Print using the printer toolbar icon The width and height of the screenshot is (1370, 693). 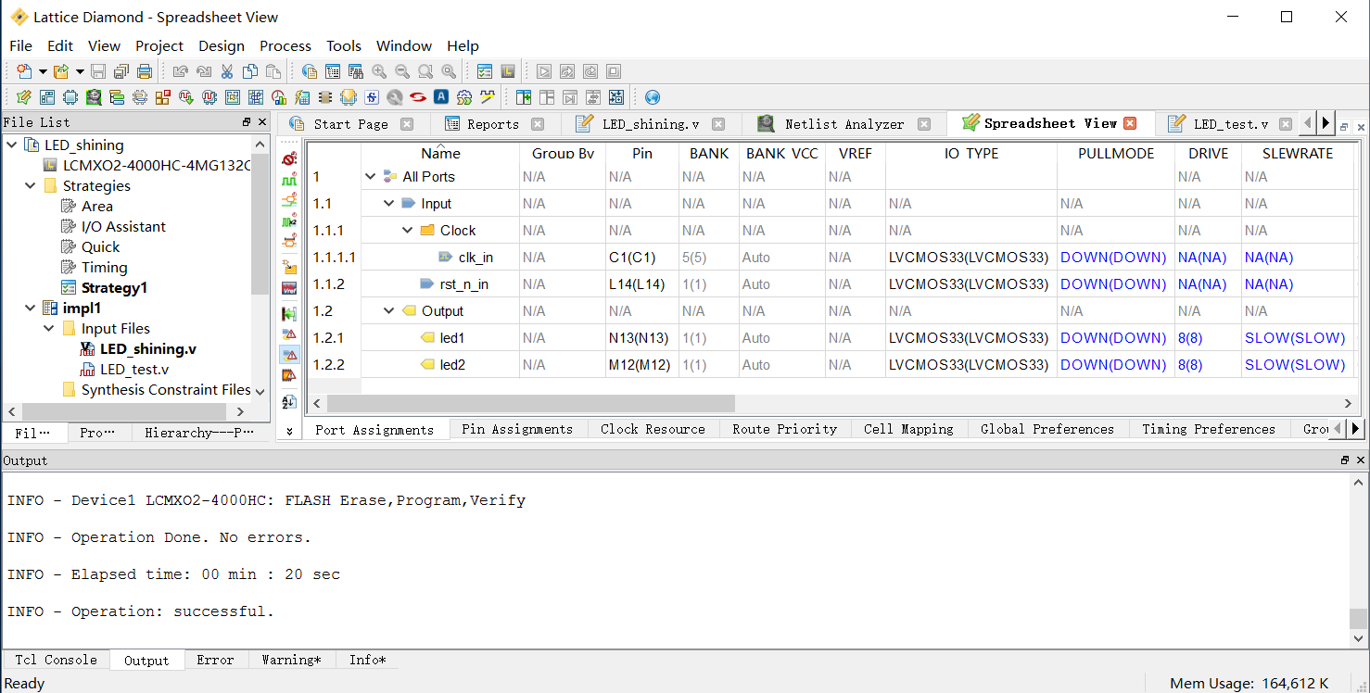145,71
